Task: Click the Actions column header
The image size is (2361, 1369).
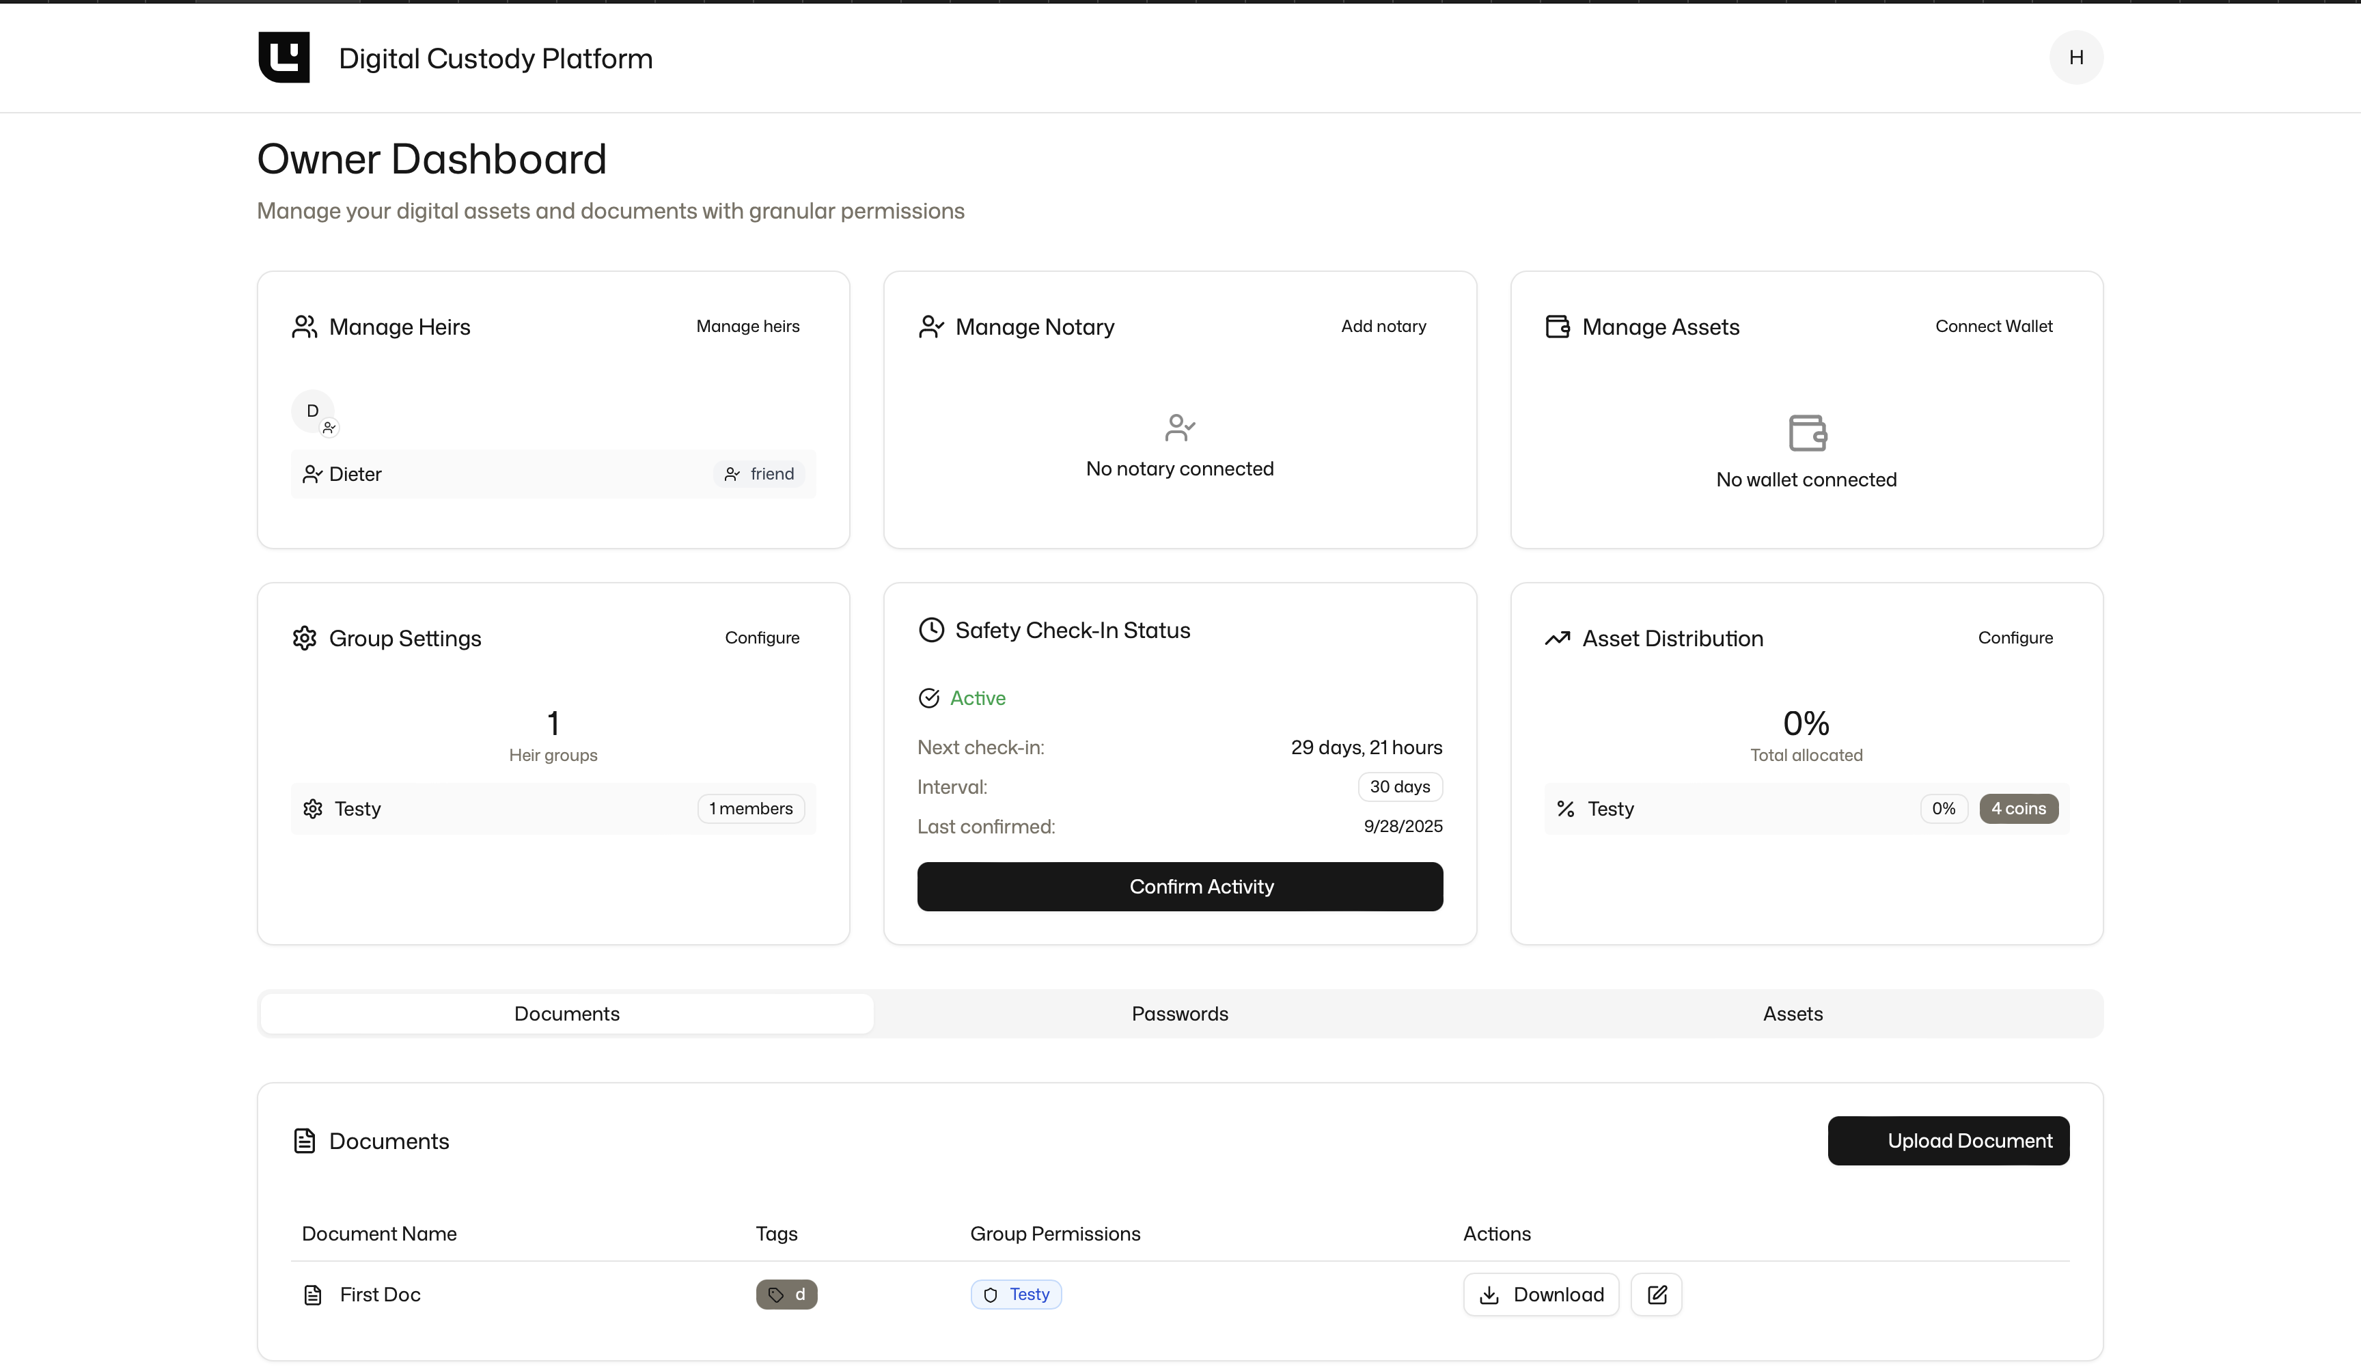Action: point(1496,1234)
